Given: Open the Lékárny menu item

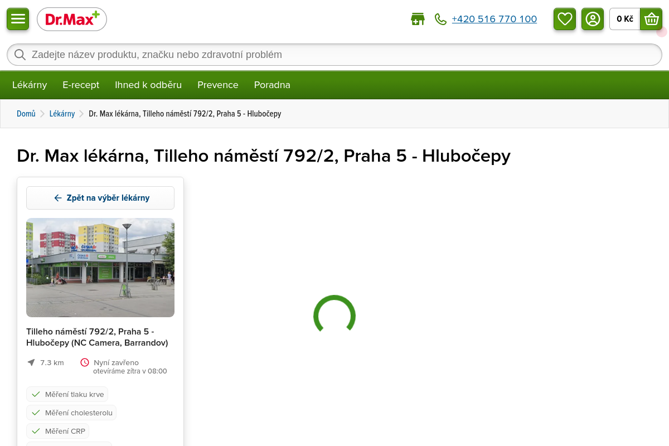Looking at the screenshot, I should point(30,85).
